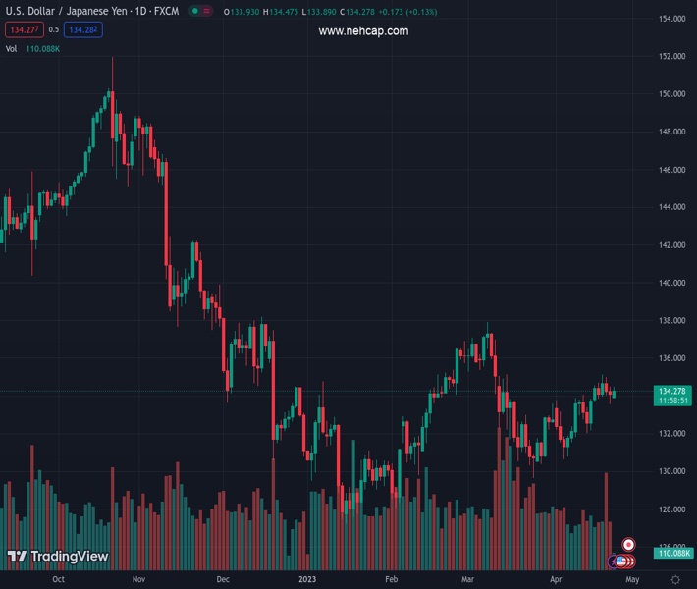The width and height of the screenshot is (697, 589).
Task: Click the red sell price 134.277 button
Action: [x=25, y=29]
